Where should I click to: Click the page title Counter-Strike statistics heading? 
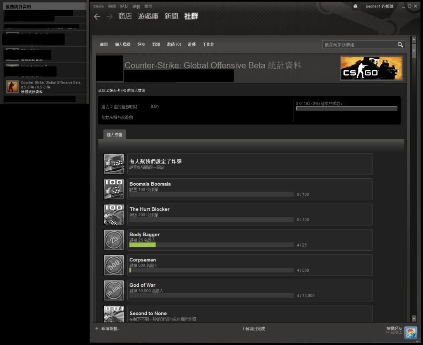(213, 65)
